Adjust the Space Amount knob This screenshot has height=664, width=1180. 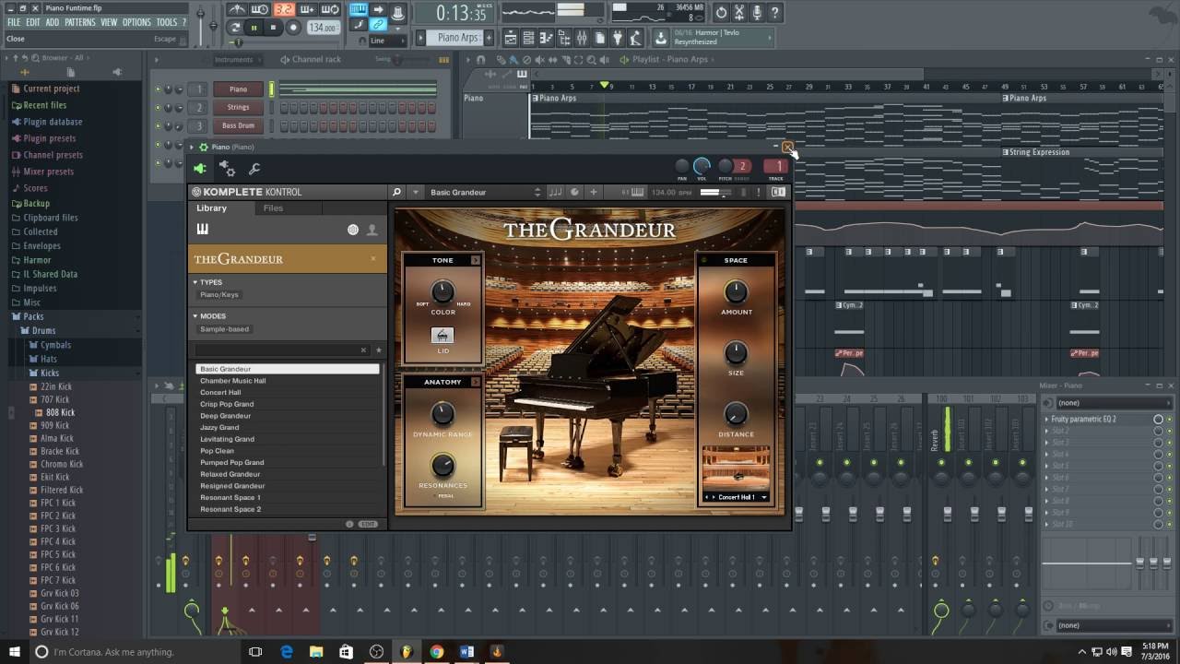(x=736, y=291)
